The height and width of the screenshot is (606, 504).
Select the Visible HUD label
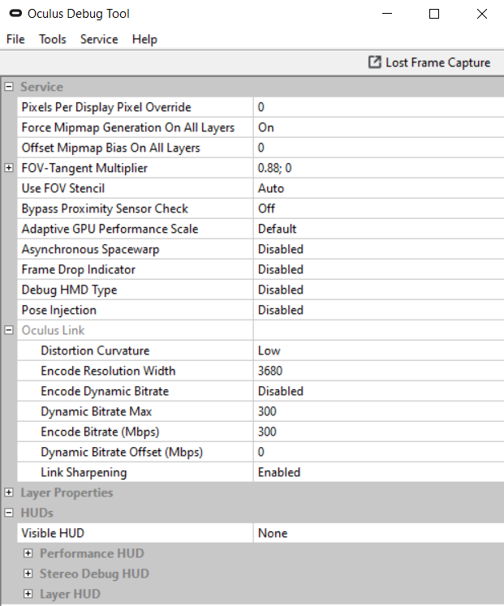(53, 533)
